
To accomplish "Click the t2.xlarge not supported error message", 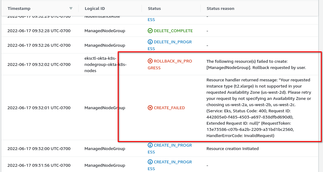I will pos(259,108).
